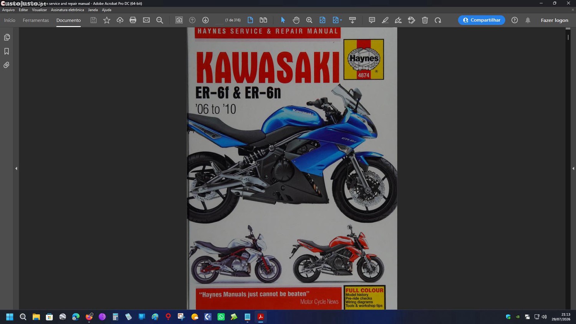Activate the Hand pan tool
Image resolution: width=576 pixels, height=324 pixels.
296,20
